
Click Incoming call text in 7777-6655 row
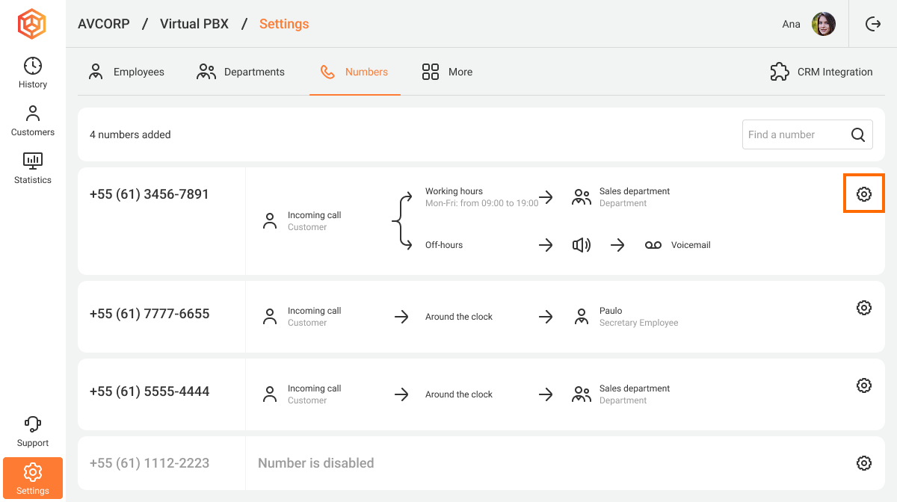[314, 311]
